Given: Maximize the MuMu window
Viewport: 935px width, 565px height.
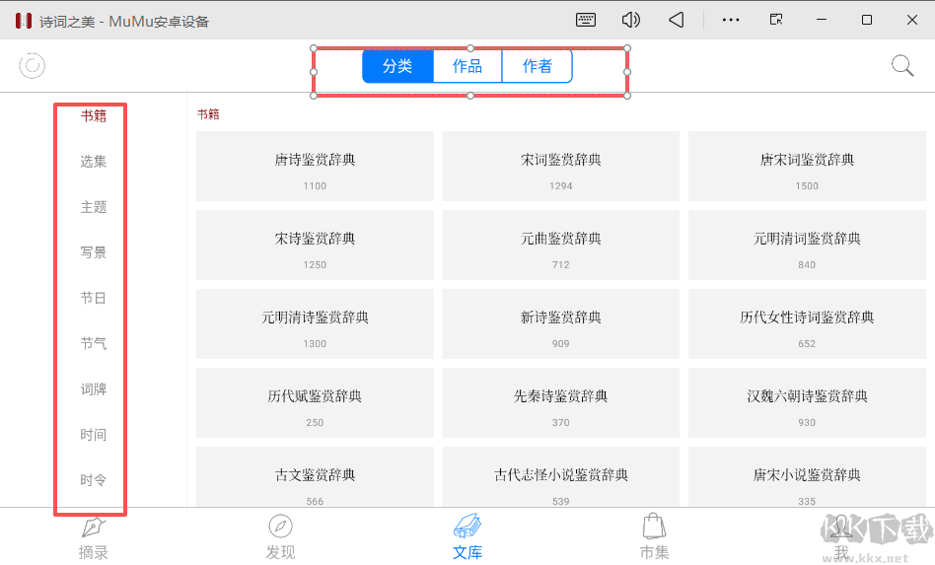Looking at the screenshot, I should click(x=866, y=20).
